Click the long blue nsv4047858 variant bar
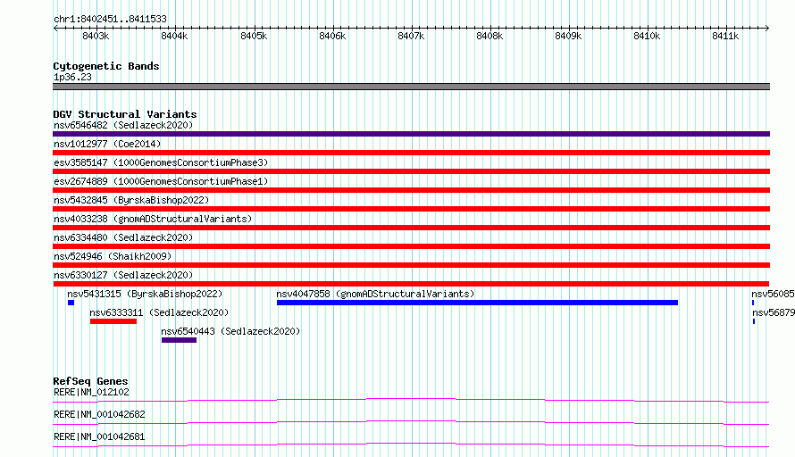The width and height of the screenshot is (795, 457). coord(477,303)
